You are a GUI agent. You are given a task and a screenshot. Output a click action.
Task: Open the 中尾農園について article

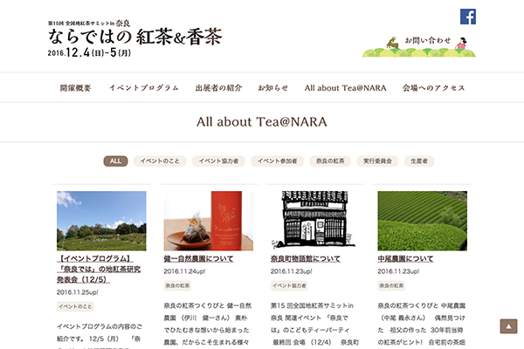click(405, 259)
